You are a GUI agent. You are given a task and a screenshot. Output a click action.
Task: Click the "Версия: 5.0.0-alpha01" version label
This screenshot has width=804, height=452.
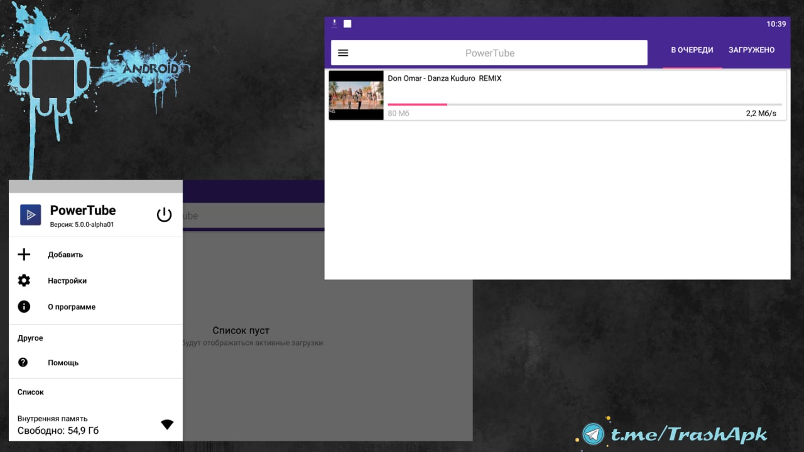(x=82, y=224)
